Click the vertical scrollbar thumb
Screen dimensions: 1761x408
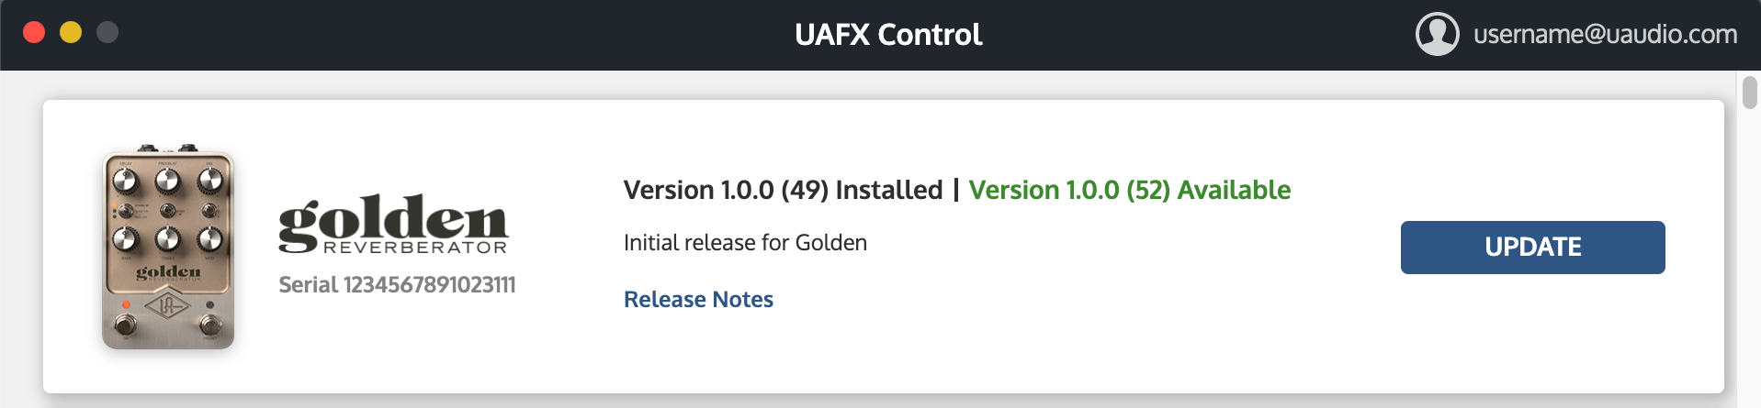click(1750, 94)
